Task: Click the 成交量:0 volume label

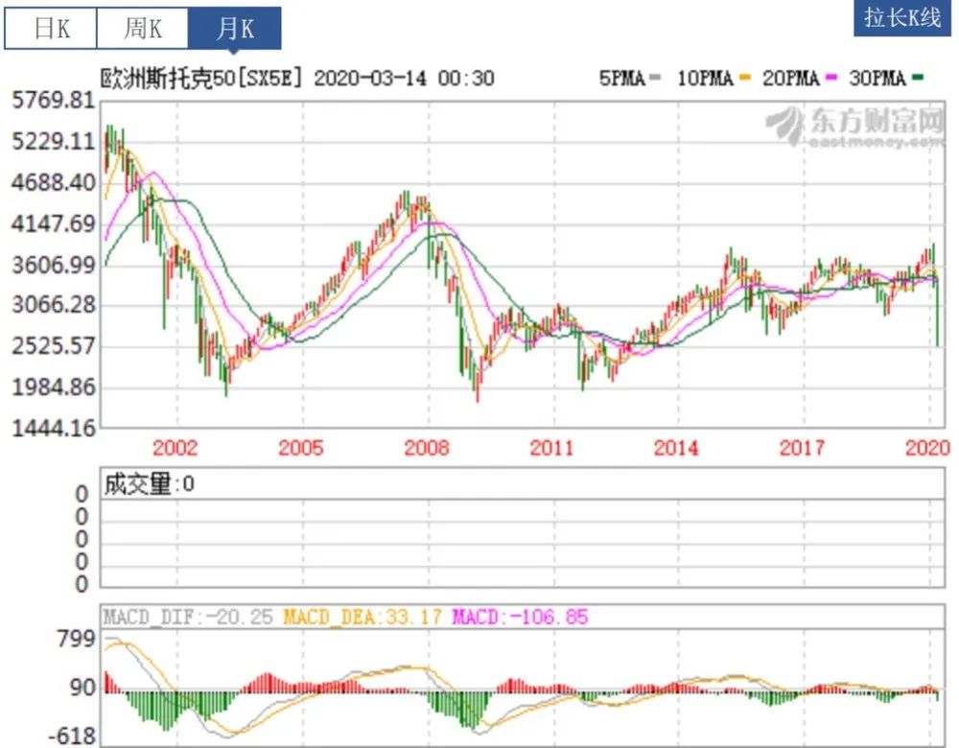Action: [150, 484]
